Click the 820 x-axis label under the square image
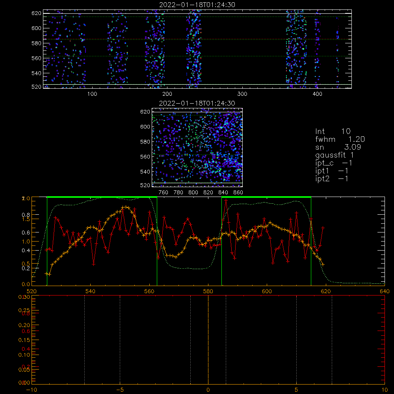 [208, 193]
